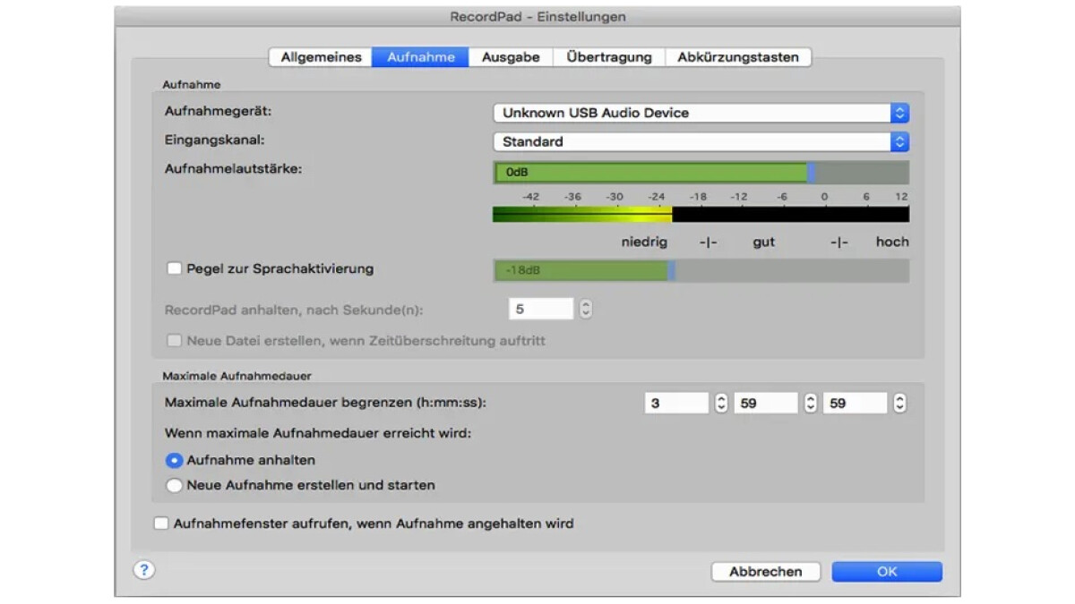
Task: Select the Aufnahme tab
Action: [421, 57]
